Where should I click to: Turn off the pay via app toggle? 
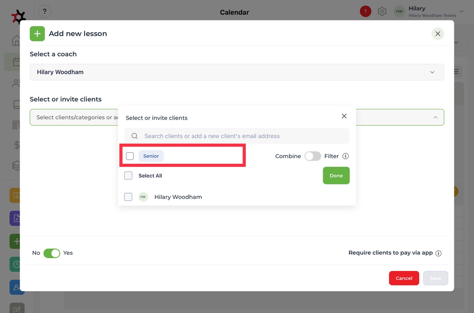(x=52, y=253)
